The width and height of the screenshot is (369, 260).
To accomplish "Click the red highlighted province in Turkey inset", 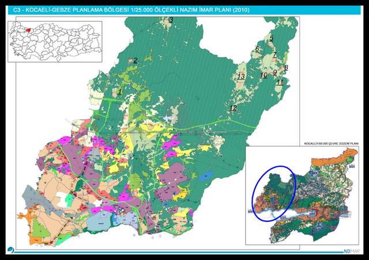I will (29, 30).
